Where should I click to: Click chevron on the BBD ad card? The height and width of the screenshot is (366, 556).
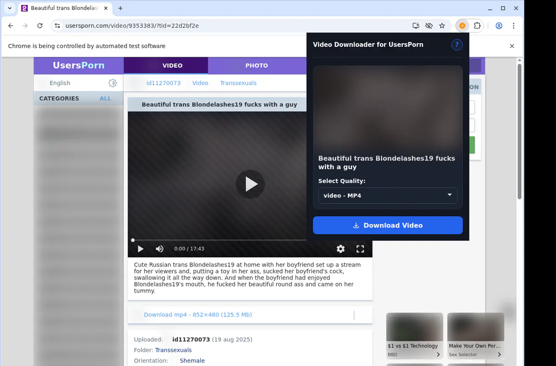[x=438, y=355]
